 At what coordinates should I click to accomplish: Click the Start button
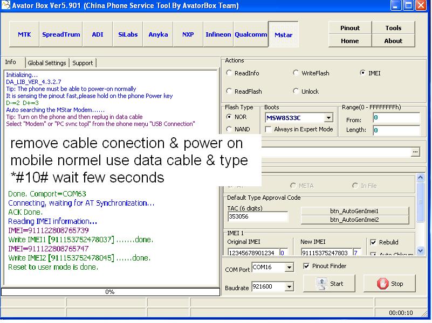[x=329, y=284]
